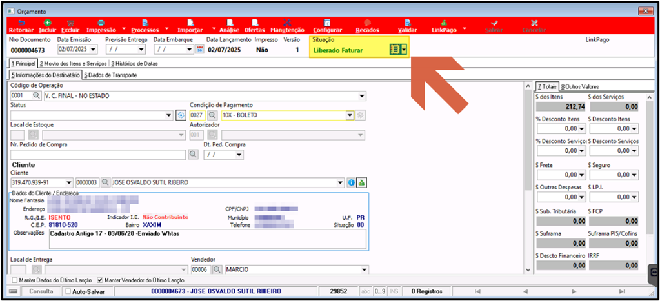
Task: Open the MARCIO vendedor dropdown
Action: pos(365,269)
